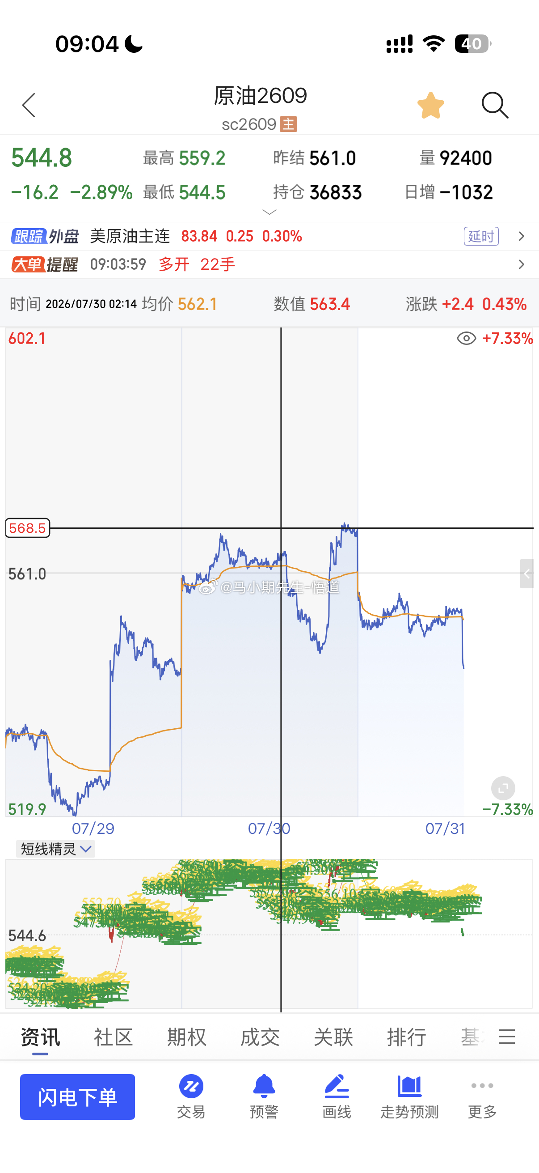Expand chart to fullscreen icon
The width and height of the screenshot is (539, 1173).
pos(503,788)
